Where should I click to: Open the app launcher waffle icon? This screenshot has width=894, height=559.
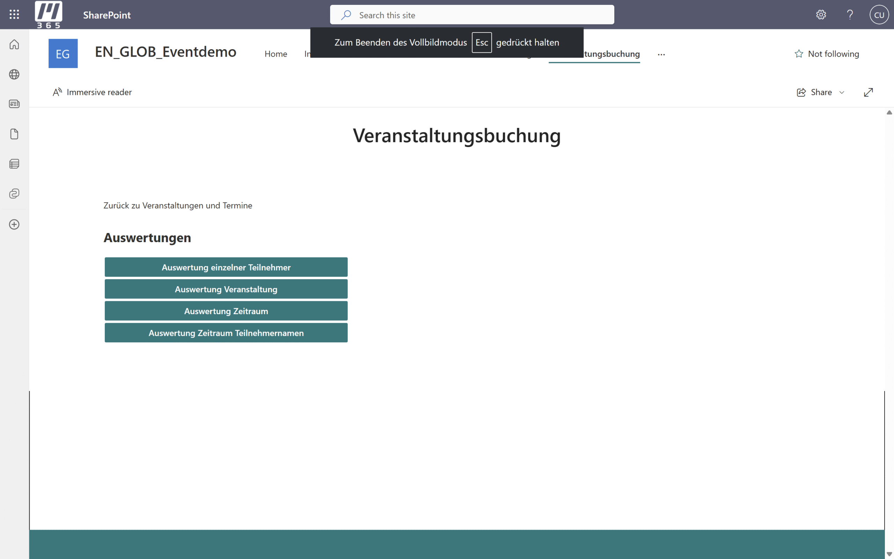click(14, 14)
